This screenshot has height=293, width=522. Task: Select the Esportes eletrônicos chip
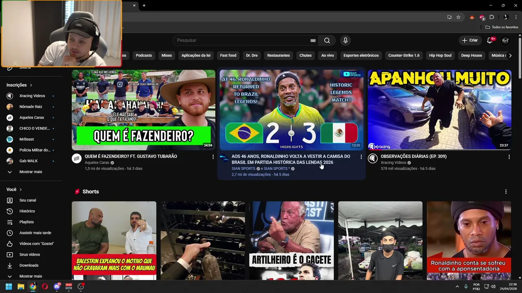[361, 55]
